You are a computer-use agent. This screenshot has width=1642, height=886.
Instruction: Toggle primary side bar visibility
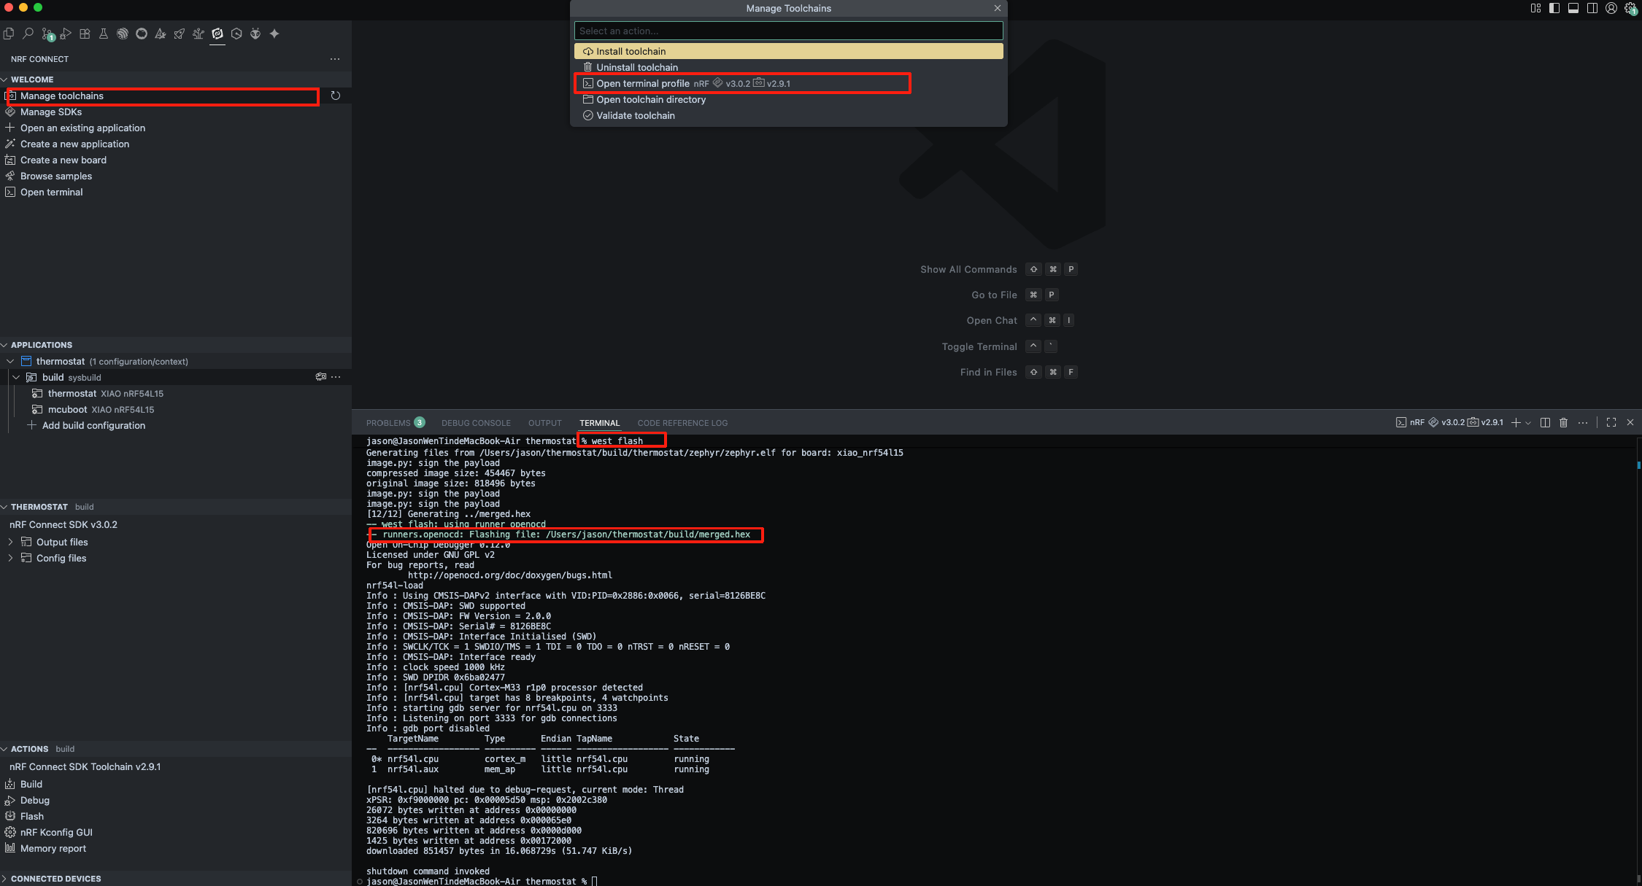[x=1554, y=8]
